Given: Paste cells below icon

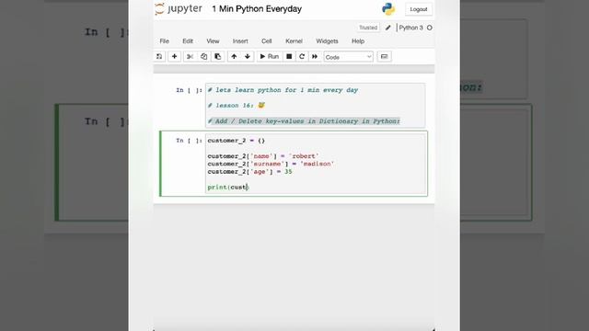Looking at the screenshot, I should click(x=217, y=57).
